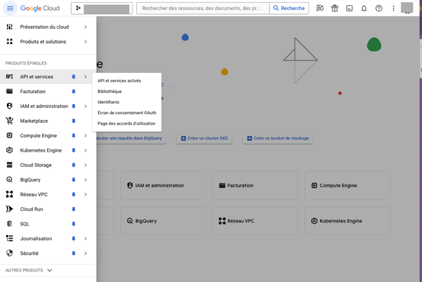The image size is (422, 282).
Task: Click Kubernetes Engine icon in sidebar
Action: [9, 150]
